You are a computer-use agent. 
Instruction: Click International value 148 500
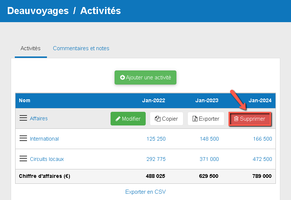pos(209,139)
